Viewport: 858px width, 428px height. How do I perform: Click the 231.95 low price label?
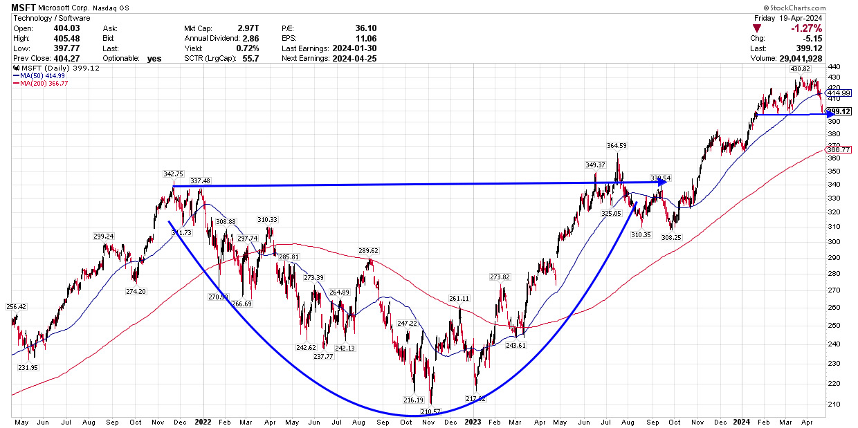pyautogui.click(x=28, y=368)
